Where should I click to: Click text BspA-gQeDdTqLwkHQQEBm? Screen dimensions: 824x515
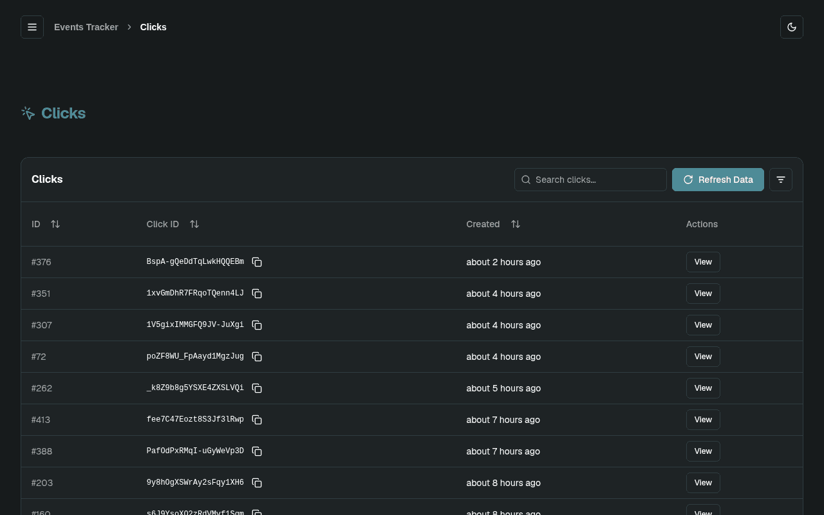pos(195,262)
